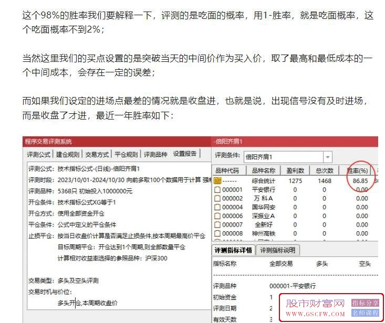
Task: Sort by 品种名称 column header
Action: (x=264, y=170)
